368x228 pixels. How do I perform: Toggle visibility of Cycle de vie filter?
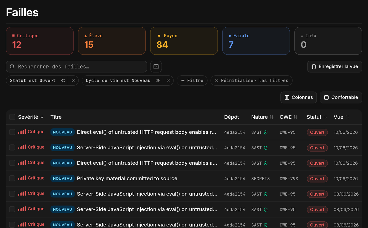pos(158,81)
